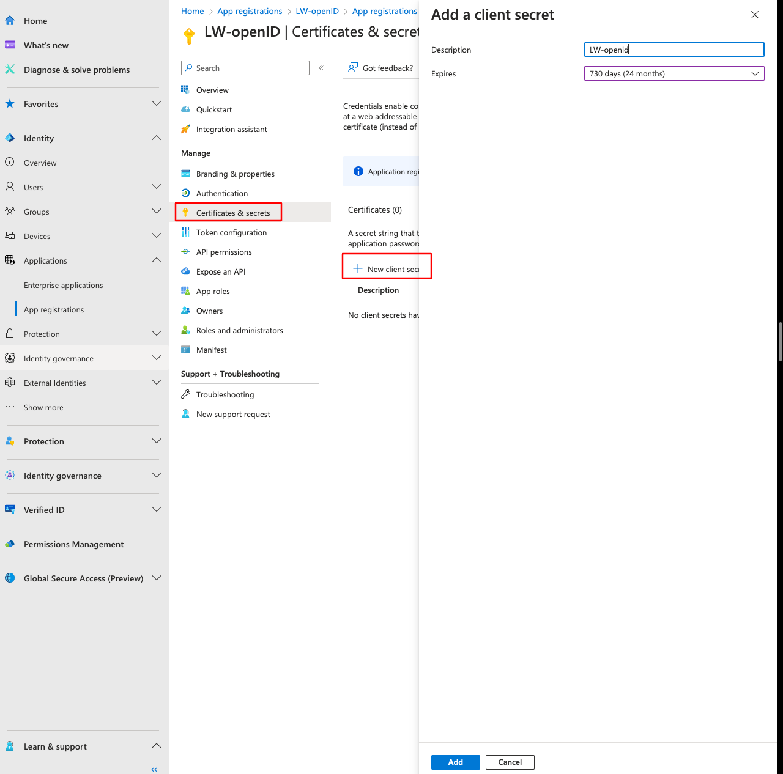The image size is (783, 774).
Task: Collapse the resource menu with double-chevron
Action: tap(321, 68)
